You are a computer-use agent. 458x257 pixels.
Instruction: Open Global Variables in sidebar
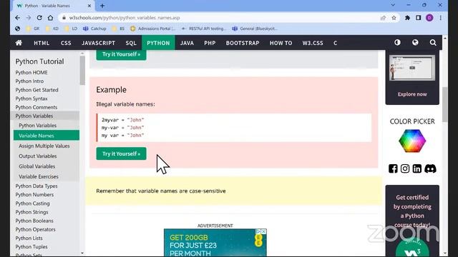36,166
